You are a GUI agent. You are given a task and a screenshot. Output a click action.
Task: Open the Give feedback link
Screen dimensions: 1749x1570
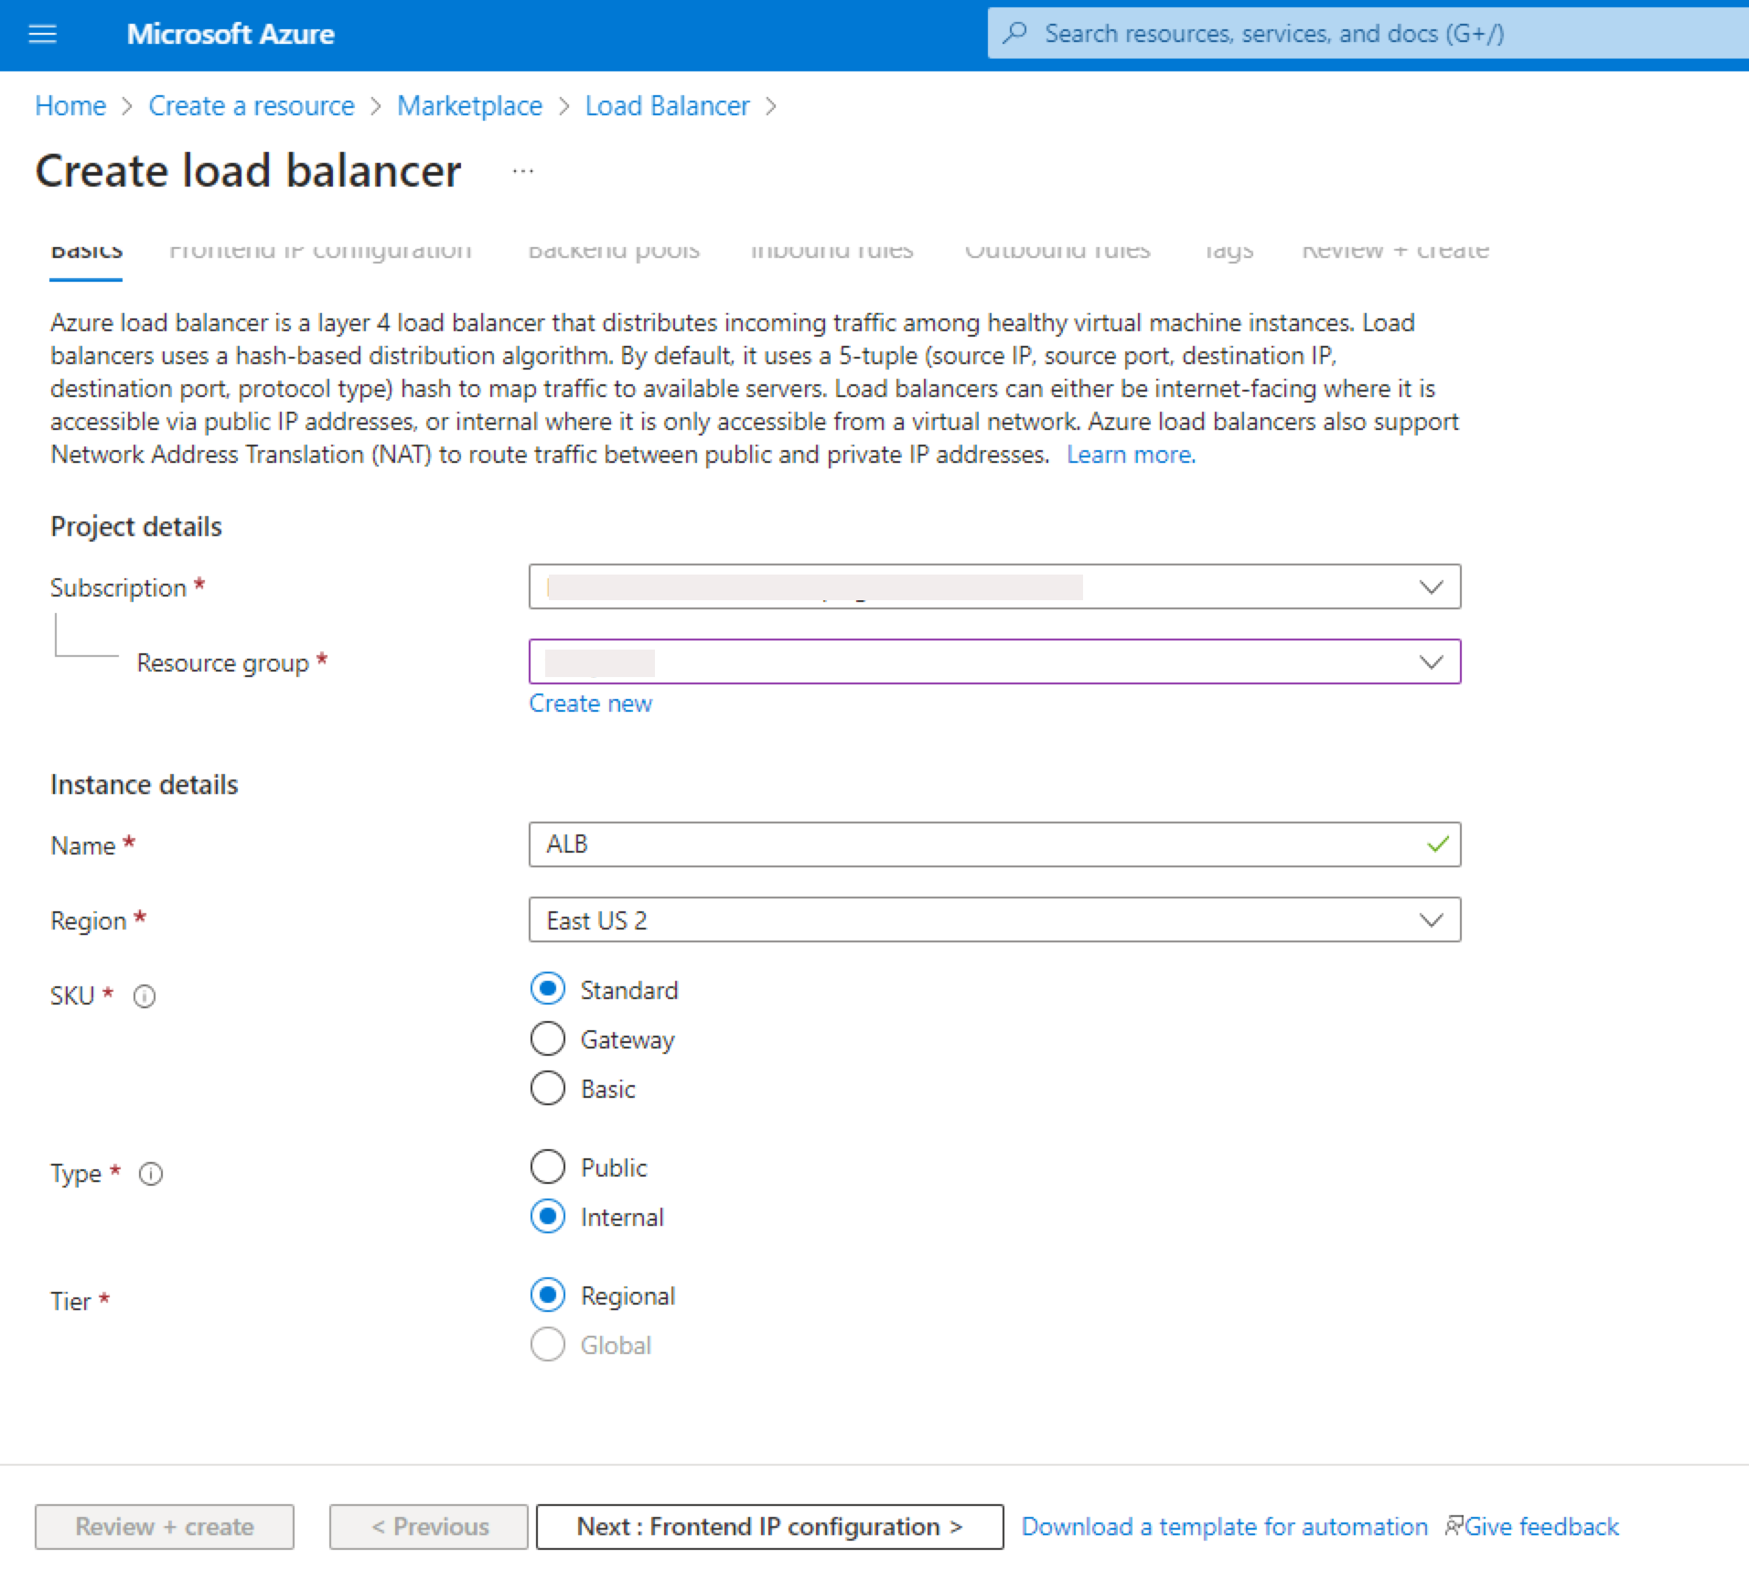[x=1541, y=1526]
